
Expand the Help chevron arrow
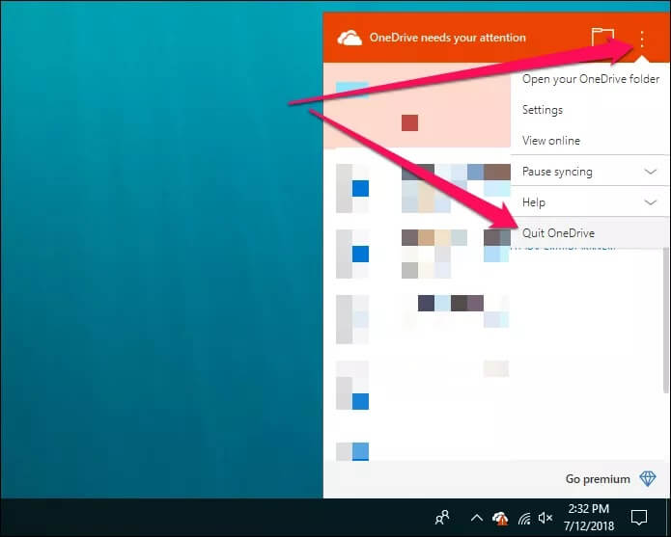tap(651, 202)
